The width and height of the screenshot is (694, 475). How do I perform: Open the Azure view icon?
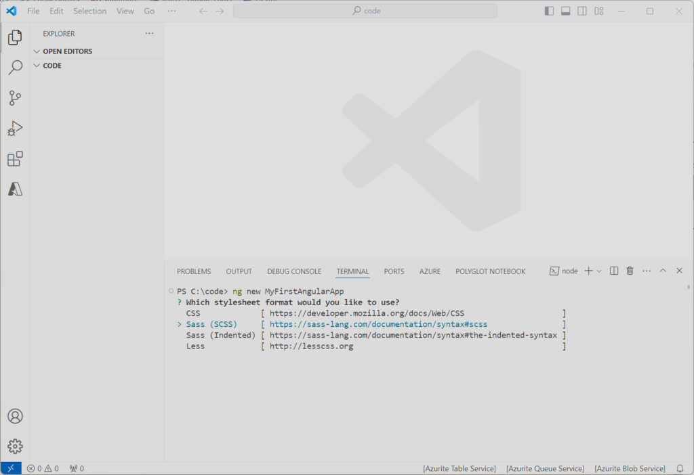[x=15, y=189]
